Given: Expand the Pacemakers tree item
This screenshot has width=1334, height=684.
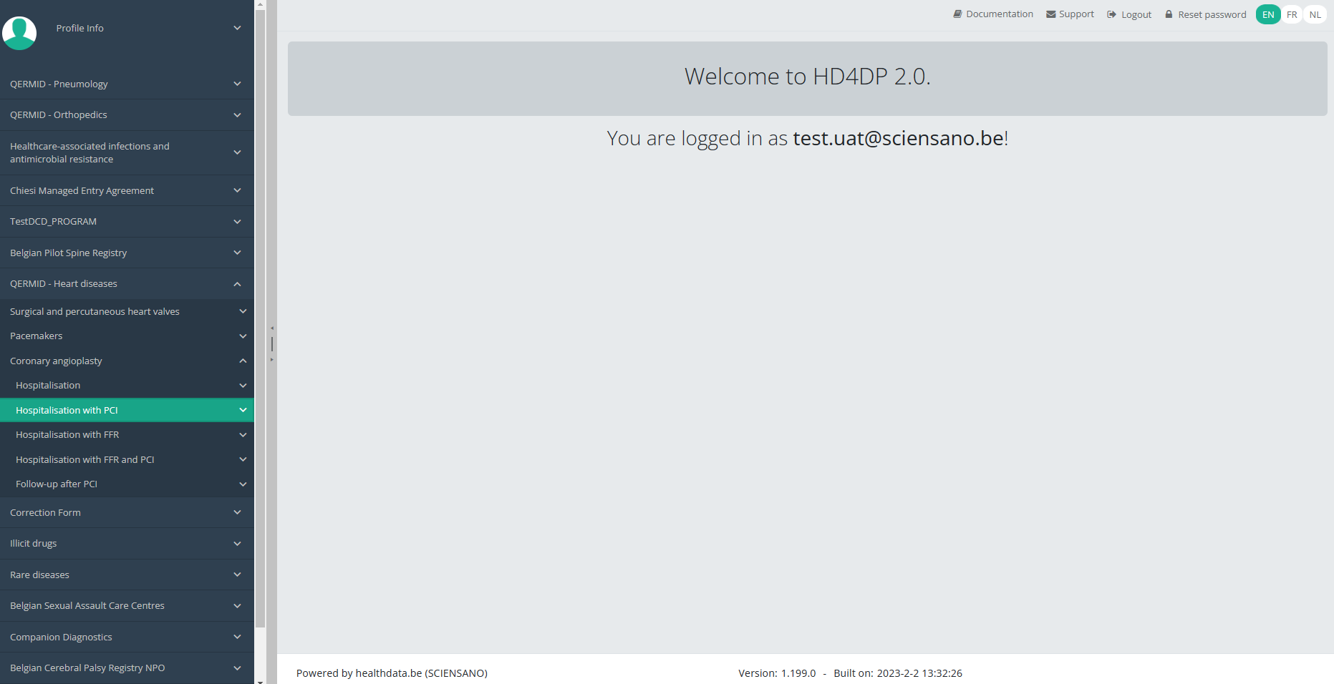Looking at the screenshot, I should click(243, 336).
